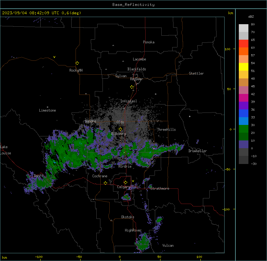Select the Limestone label
The width and height of the screenshot is (267, 261).
coord(47,110)
